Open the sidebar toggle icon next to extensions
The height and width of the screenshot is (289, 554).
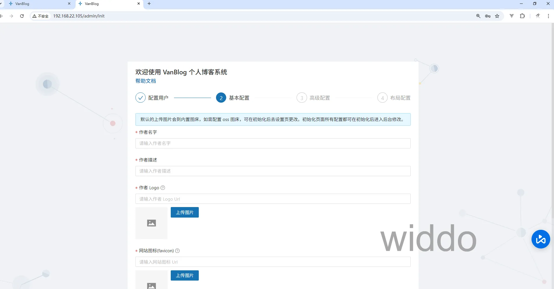pos(538,16)
